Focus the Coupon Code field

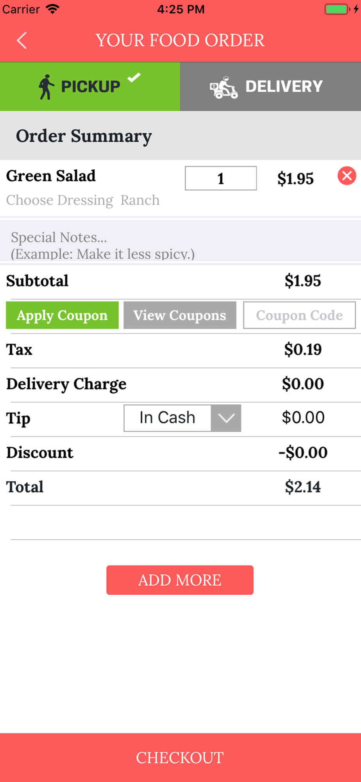coord(299,315)
